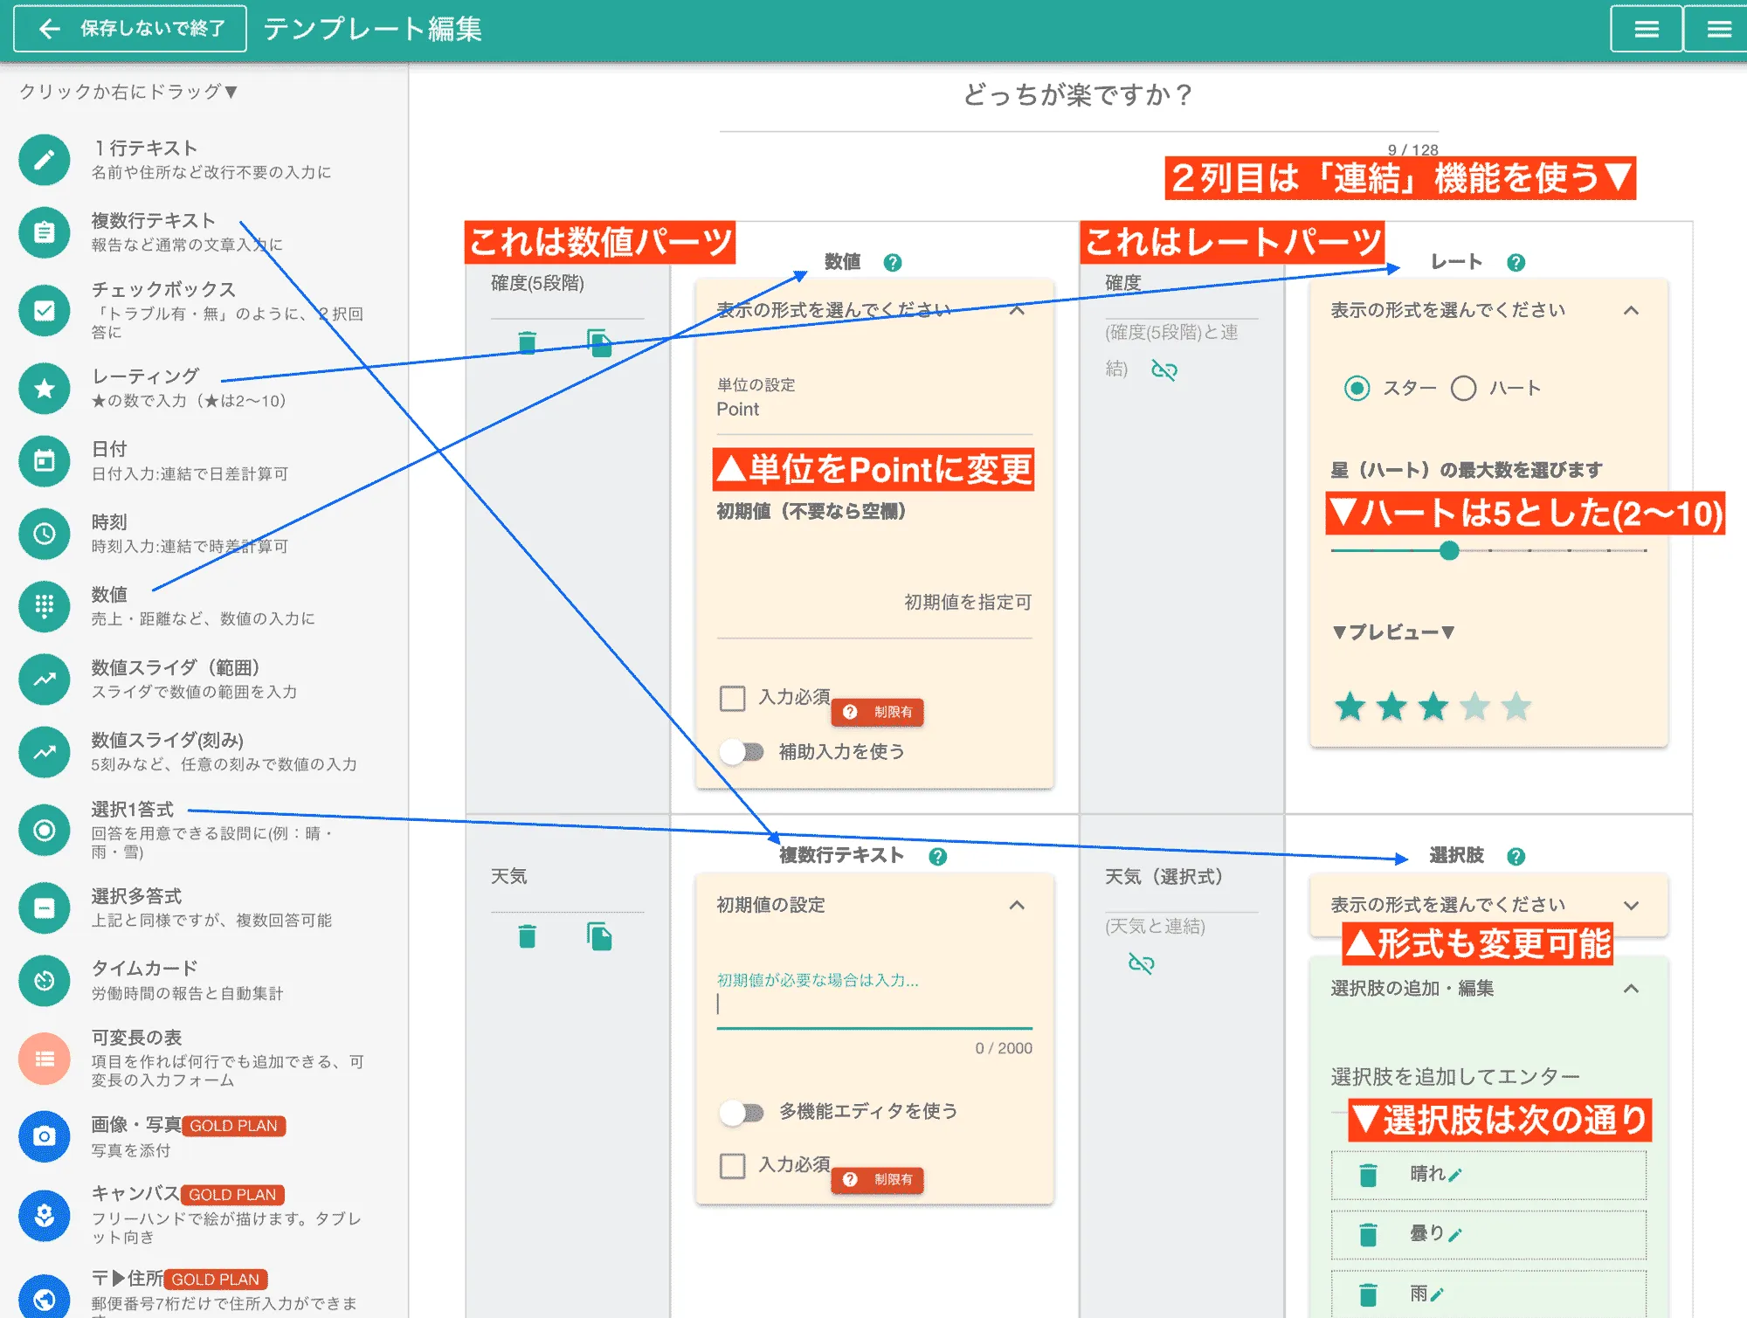
Task: Collapse the 初期値の設定 section
Action: 1016,905
